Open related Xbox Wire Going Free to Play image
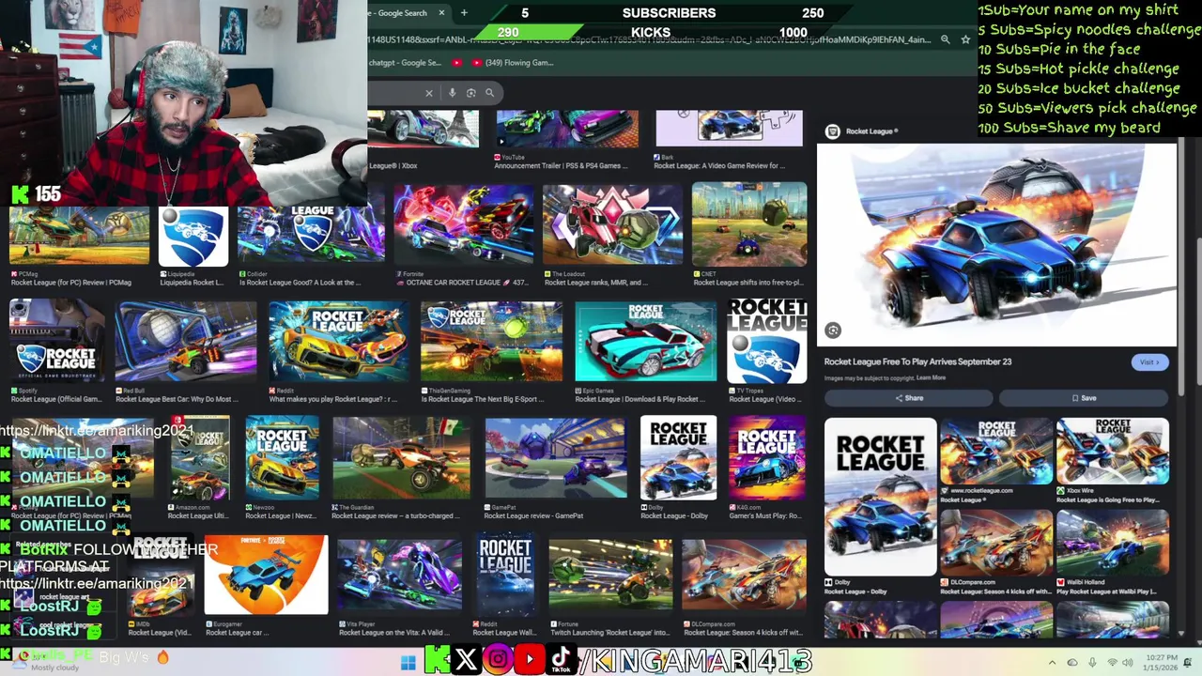 pos(1113,452)
